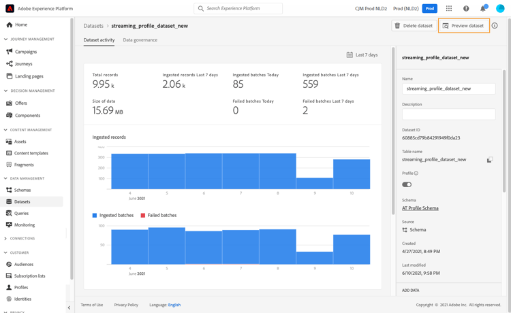Open notifications bell

[483, 8]
